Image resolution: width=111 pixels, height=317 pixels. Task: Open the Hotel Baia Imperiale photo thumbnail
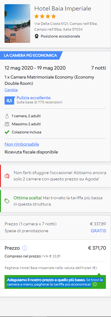(x=17, y=23)
